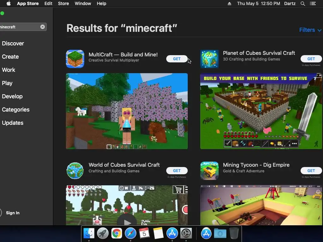Get the Mining Tycoon app

click(311, 170)
